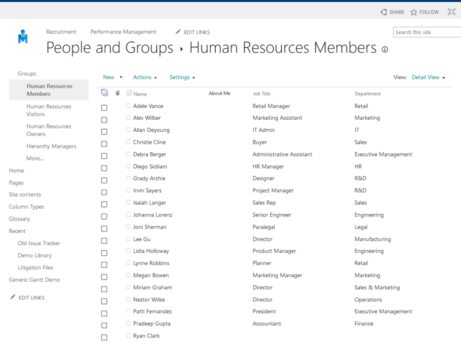
Task: Open Isaiah Langer's profile link
Action: [x=149, y=203]
